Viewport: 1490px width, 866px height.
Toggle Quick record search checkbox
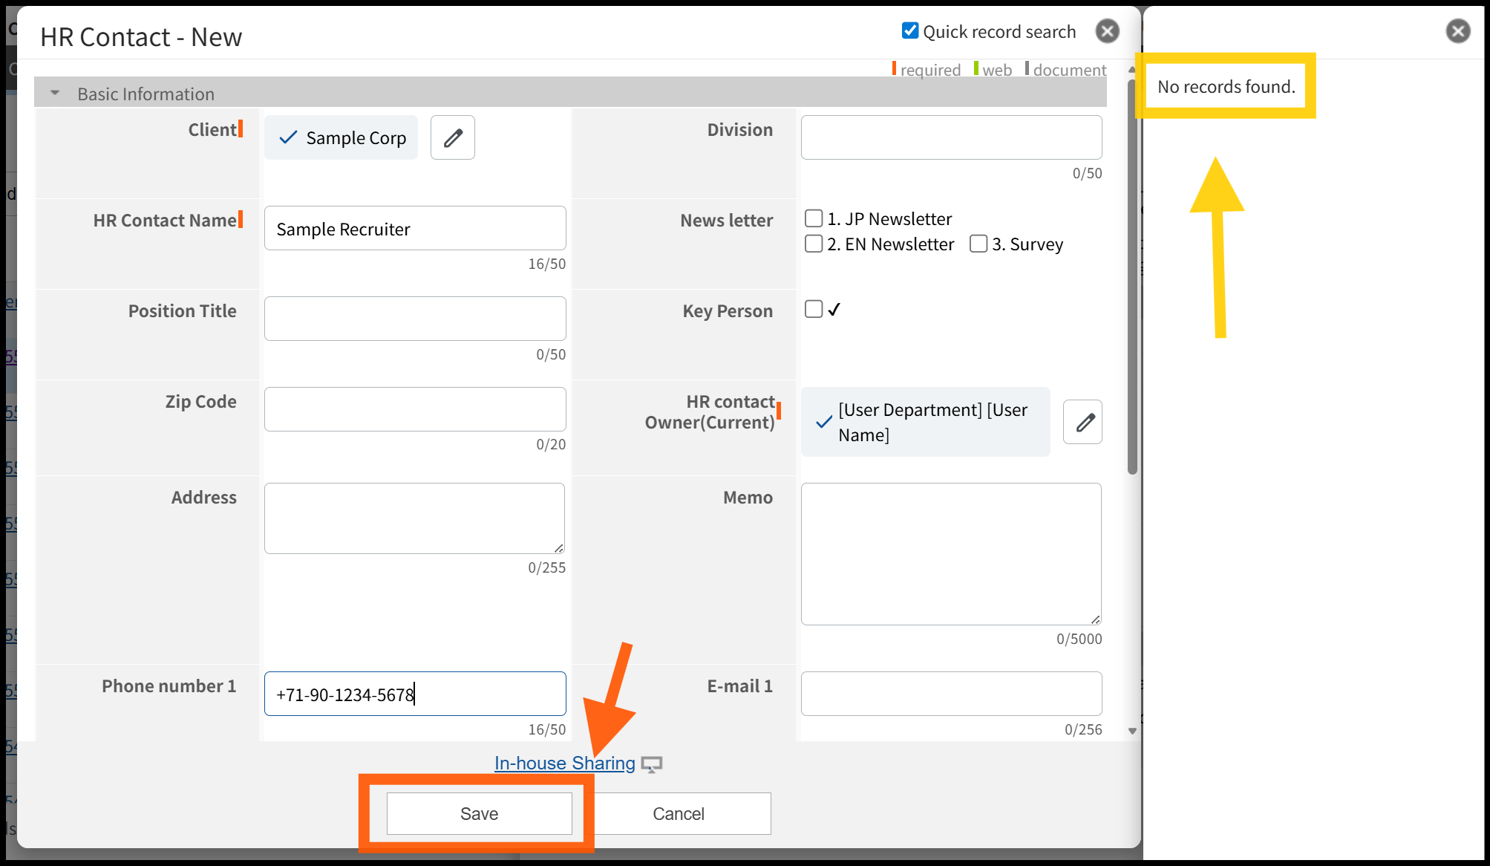[910, 30]
